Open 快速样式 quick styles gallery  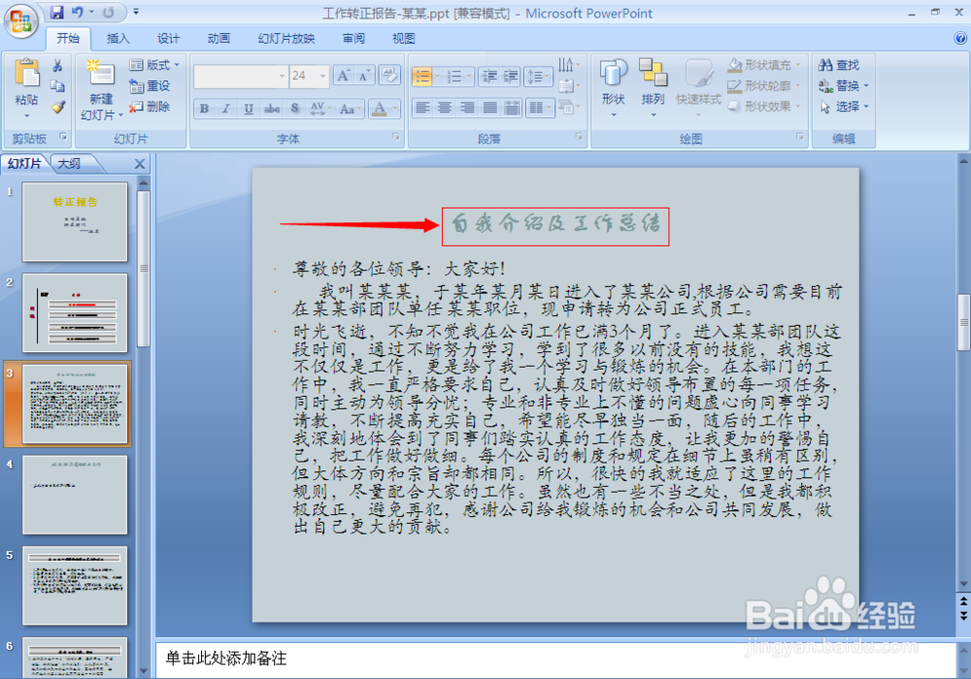(x=698, y=88)
